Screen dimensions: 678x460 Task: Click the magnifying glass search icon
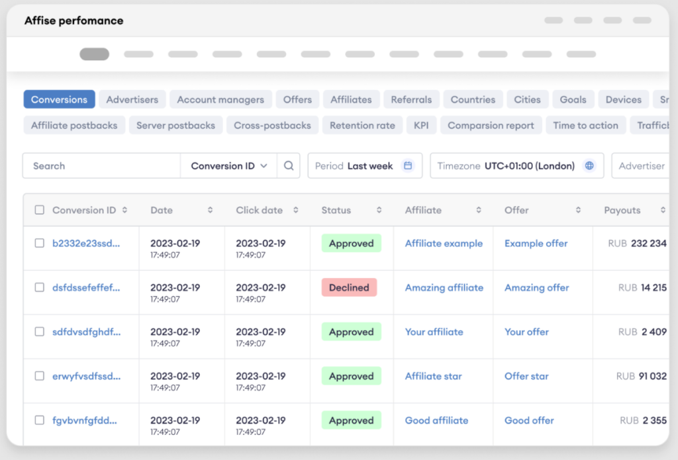[289, 166]
